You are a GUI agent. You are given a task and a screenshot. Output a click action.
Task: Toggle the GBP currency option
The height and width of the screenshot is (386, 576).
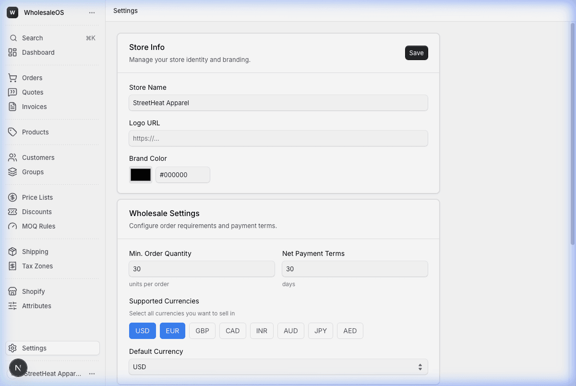tap(202, 331)
